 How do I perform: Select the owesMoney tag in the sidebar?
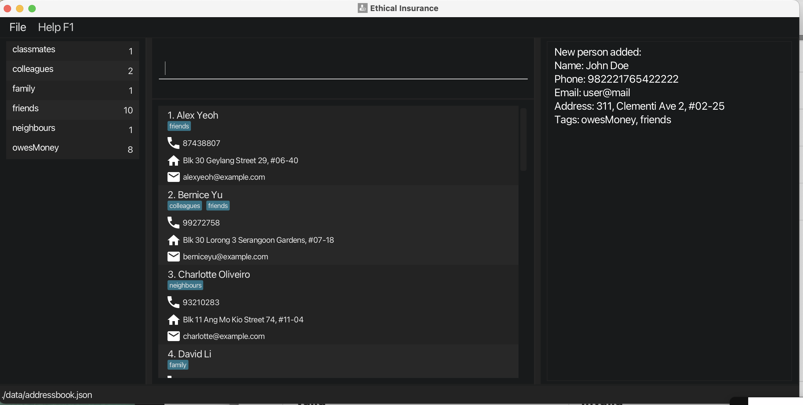click(x=35, y=147)
